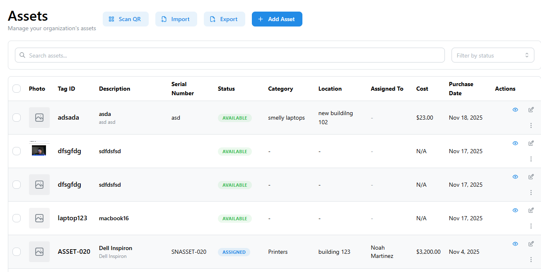Open the photo thumbnail of first dfsgfdg asset

pos(39,150)
